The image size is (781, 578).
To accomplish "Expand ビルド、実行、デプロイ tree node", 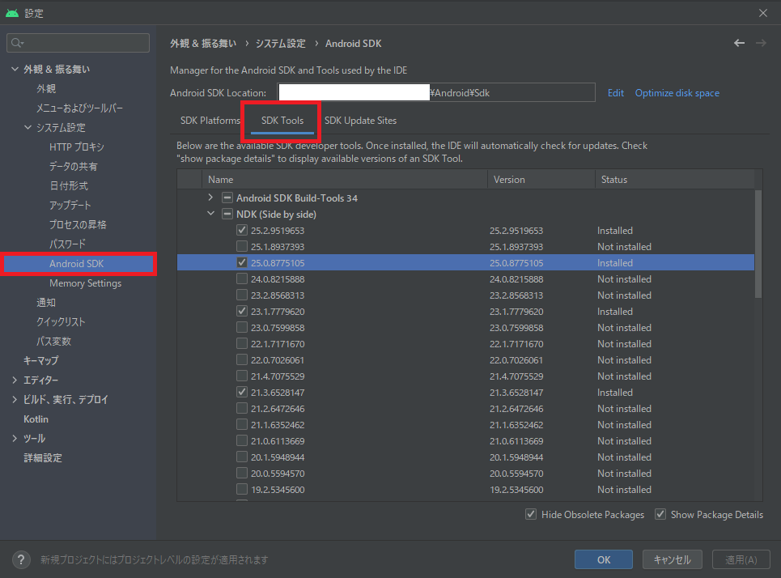I will [x=15, y=399].
